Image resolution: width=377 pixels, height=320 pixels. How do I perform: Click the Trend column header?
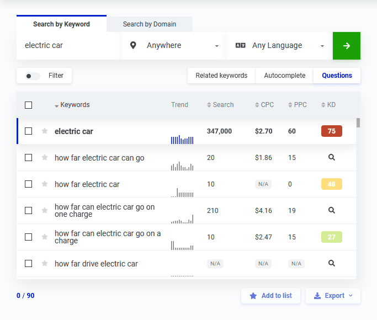179,105
